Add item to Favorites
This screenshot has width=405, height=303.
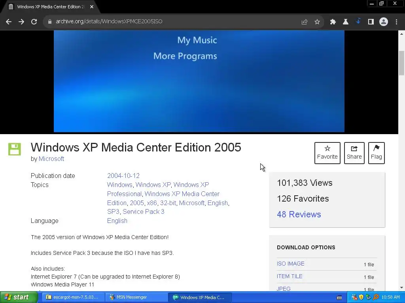327,153
